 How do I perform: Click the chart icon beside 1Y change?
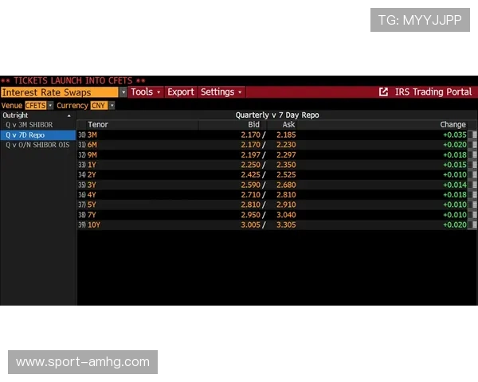(x=472, y=165)
